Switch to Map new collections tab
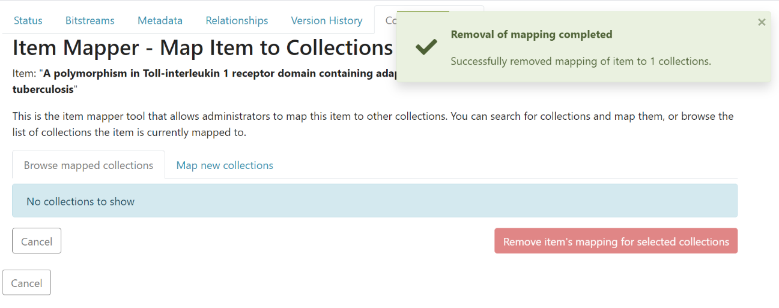This screenshot has width=779, height=308. 225,165
